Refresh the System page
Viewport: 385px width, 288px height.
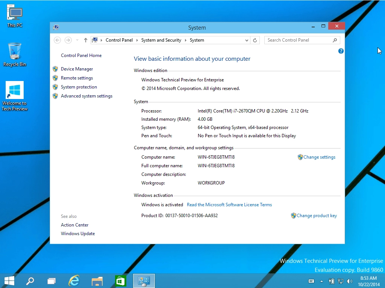[255, 40]
